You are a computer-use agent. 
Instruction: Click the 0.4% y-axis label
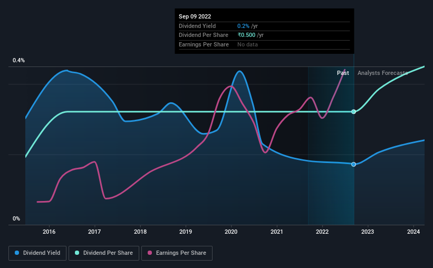pos(18,60)
